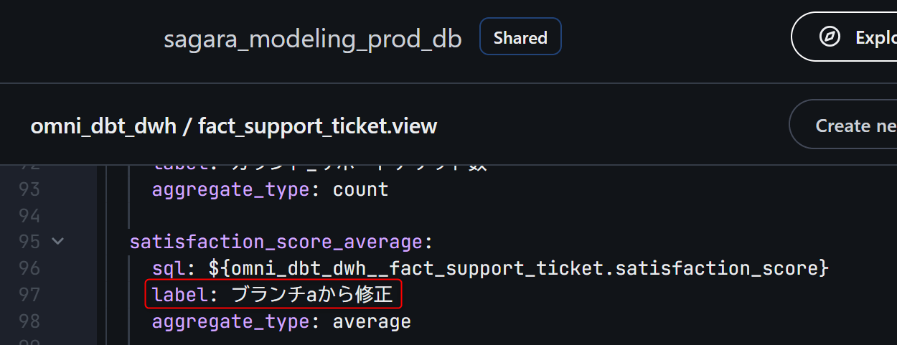Click the sagara_modeling_prod_db model title
Image resolution: width=897 pixels, height=345 pixels.
[312, 39]
